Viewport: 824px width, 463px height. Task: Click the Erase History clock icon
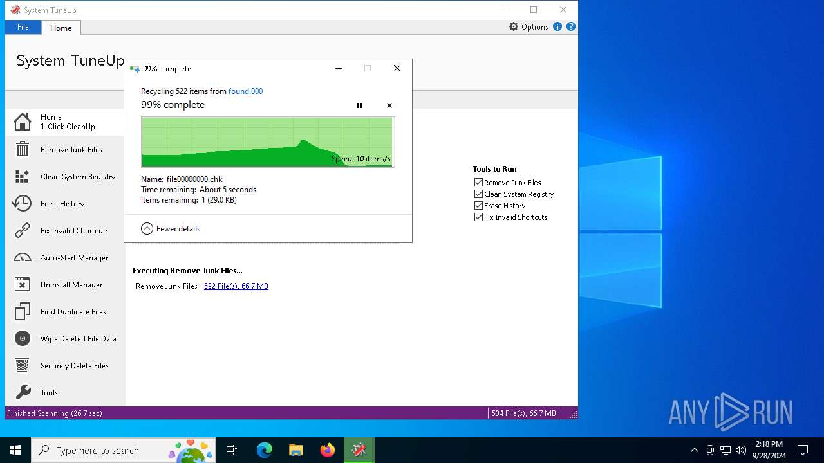[x=23, y=203]
